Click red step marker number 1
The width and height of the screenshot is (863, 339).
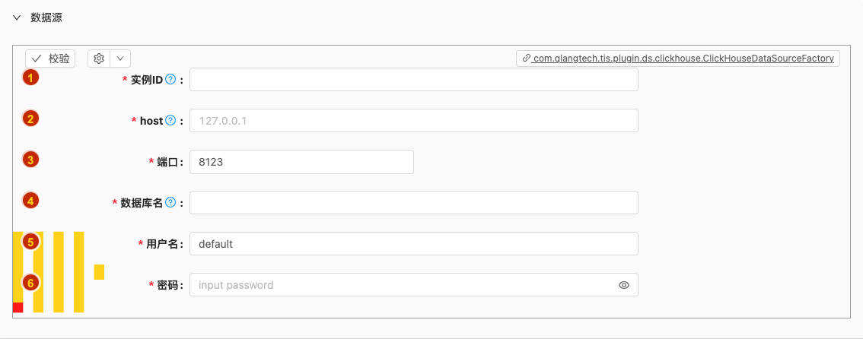[30, 78]
